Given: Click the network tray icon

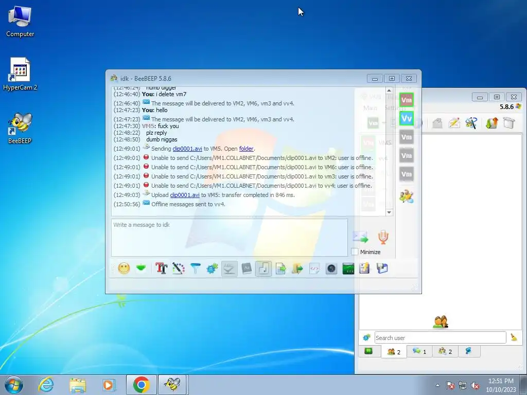Looking at the screenshot, I should click(463, 386).
